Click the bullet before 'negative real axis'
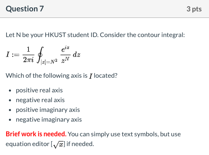This screenshot has height=155, width=209. click(10, 100)
